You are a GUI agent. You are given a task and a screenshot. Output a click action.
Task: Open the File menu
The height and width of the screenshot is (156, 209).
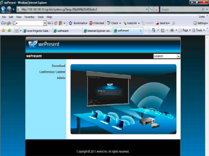4,17
